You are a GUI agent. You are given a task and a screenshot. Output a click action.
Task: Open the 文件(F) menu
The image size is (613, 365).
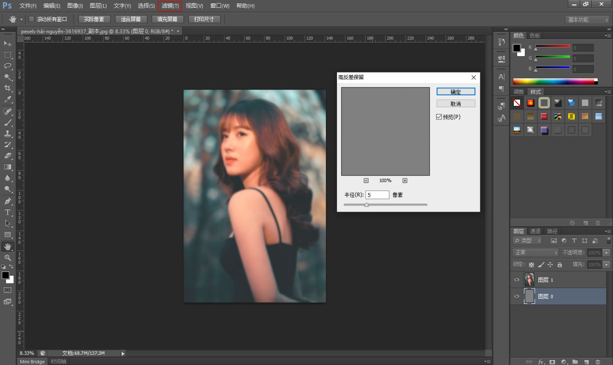tap(28, 6)
